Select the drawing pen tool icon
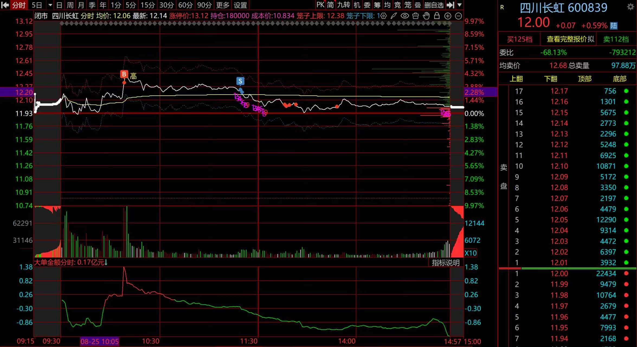This screenshot has height=347, width=637. coord(394,16)
